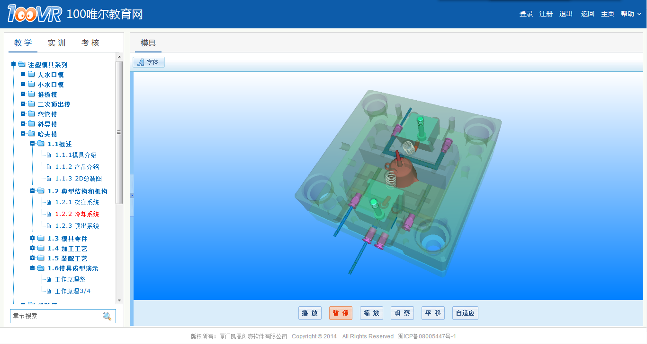647x344 pixels.
Task: Click the 大水口模 folder icon
Action: 31,74
